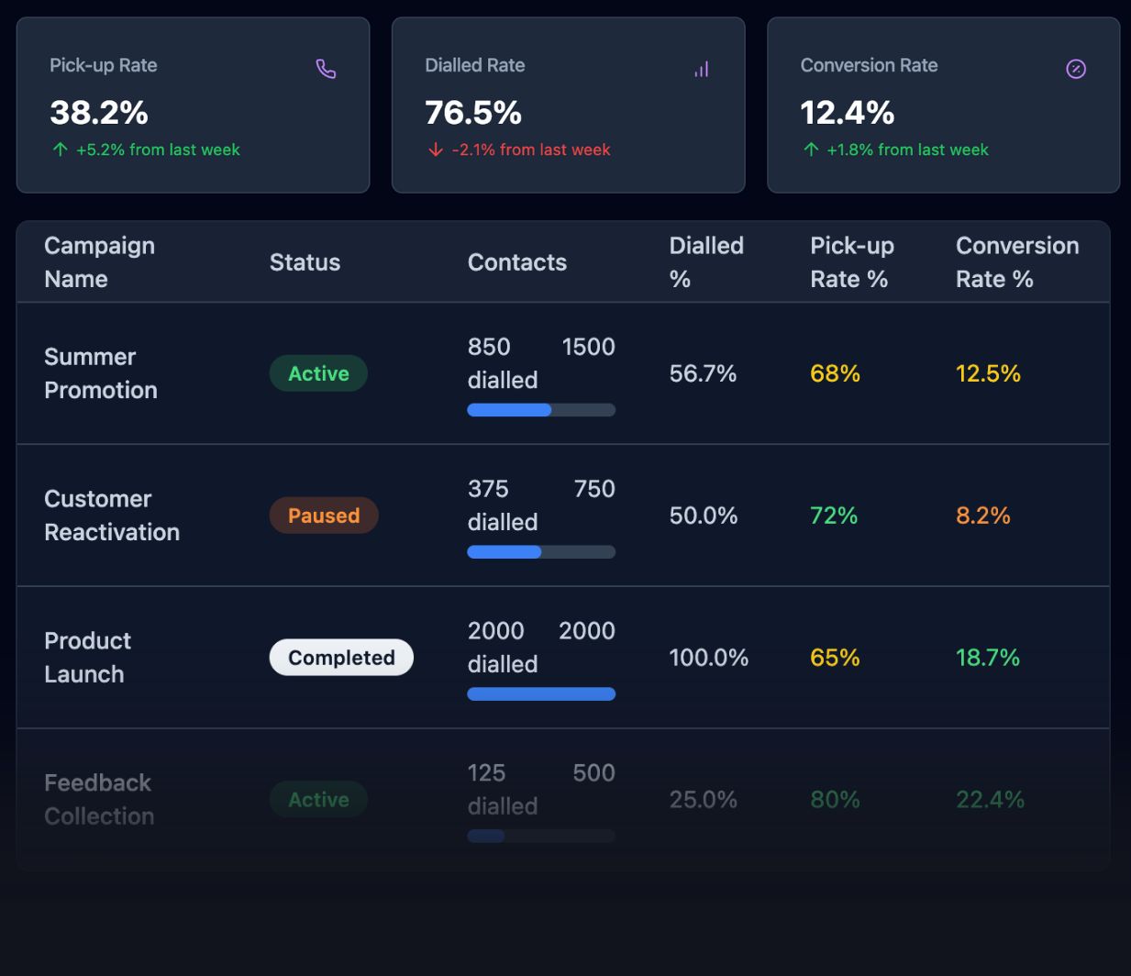This screenshot has height=976, width=1131.
Task: Sort by Contacts column header
Action: [x=516, y=262]
